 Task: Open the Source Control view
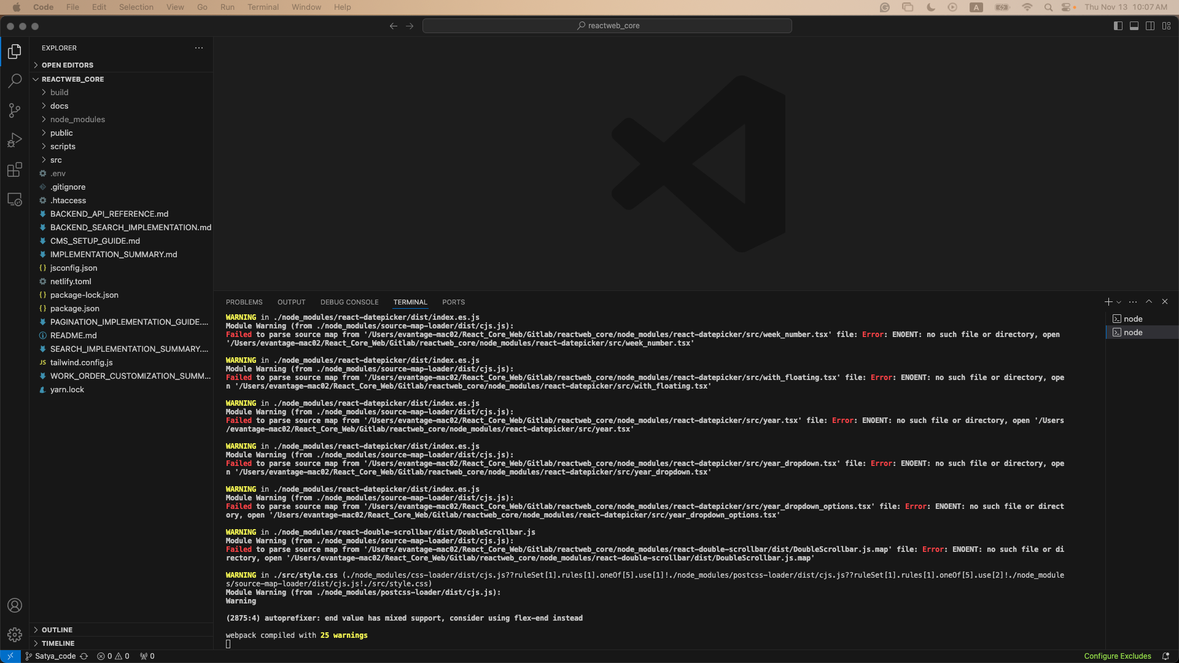(15, 110)
